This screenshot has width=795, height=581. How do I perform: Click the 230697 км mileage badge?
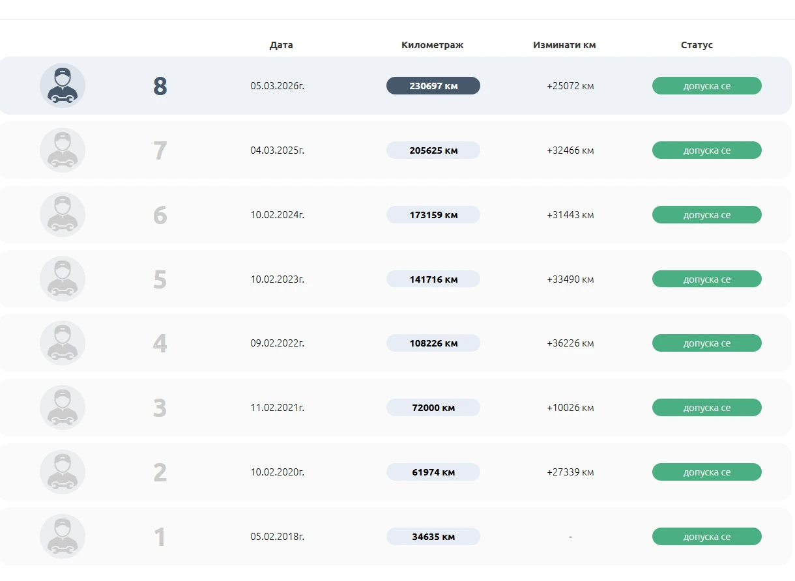(x=433, y=86)
